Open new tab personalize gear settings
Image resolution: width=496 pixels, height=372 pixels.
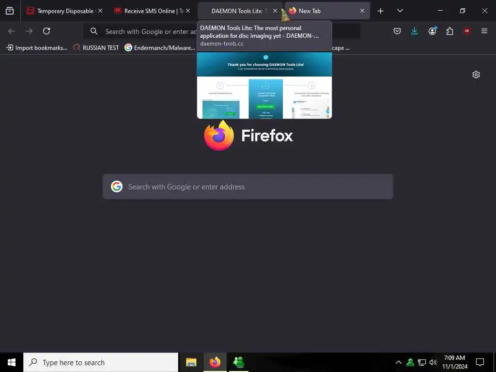pyautogui.click(x=476, y=75)
